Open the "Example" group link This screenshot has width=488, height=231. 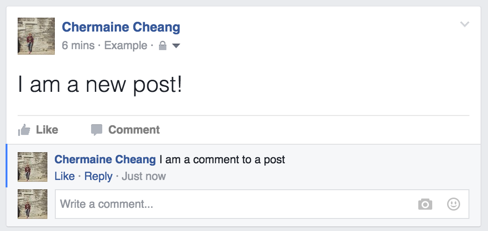[125, 46]
